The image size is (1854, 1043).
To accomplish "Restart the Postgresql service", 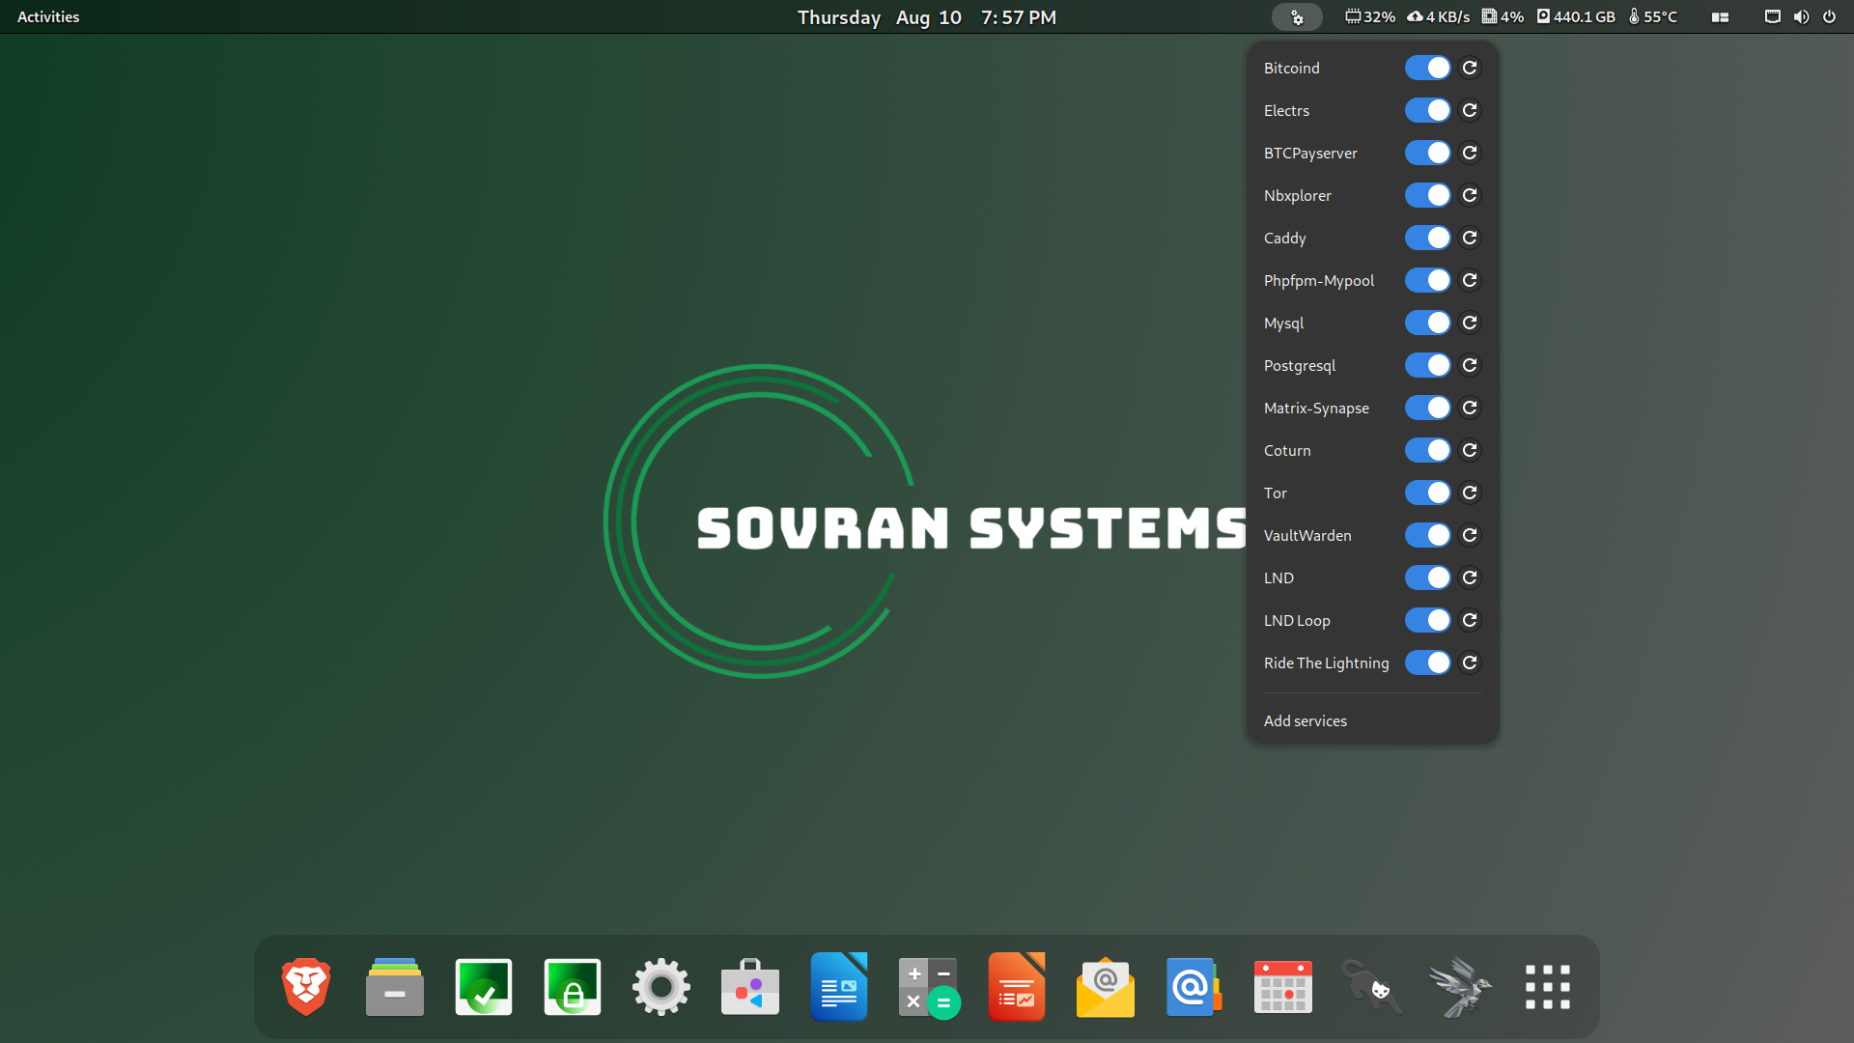I will click(x=1470, y=365).
